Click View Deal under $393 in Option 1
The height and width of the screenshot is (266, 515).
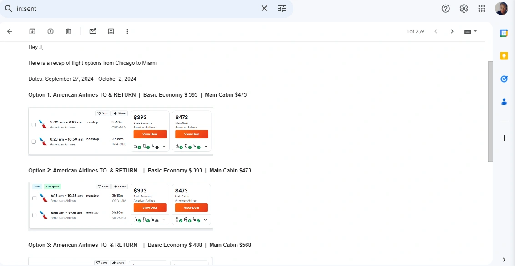[150, 134]
